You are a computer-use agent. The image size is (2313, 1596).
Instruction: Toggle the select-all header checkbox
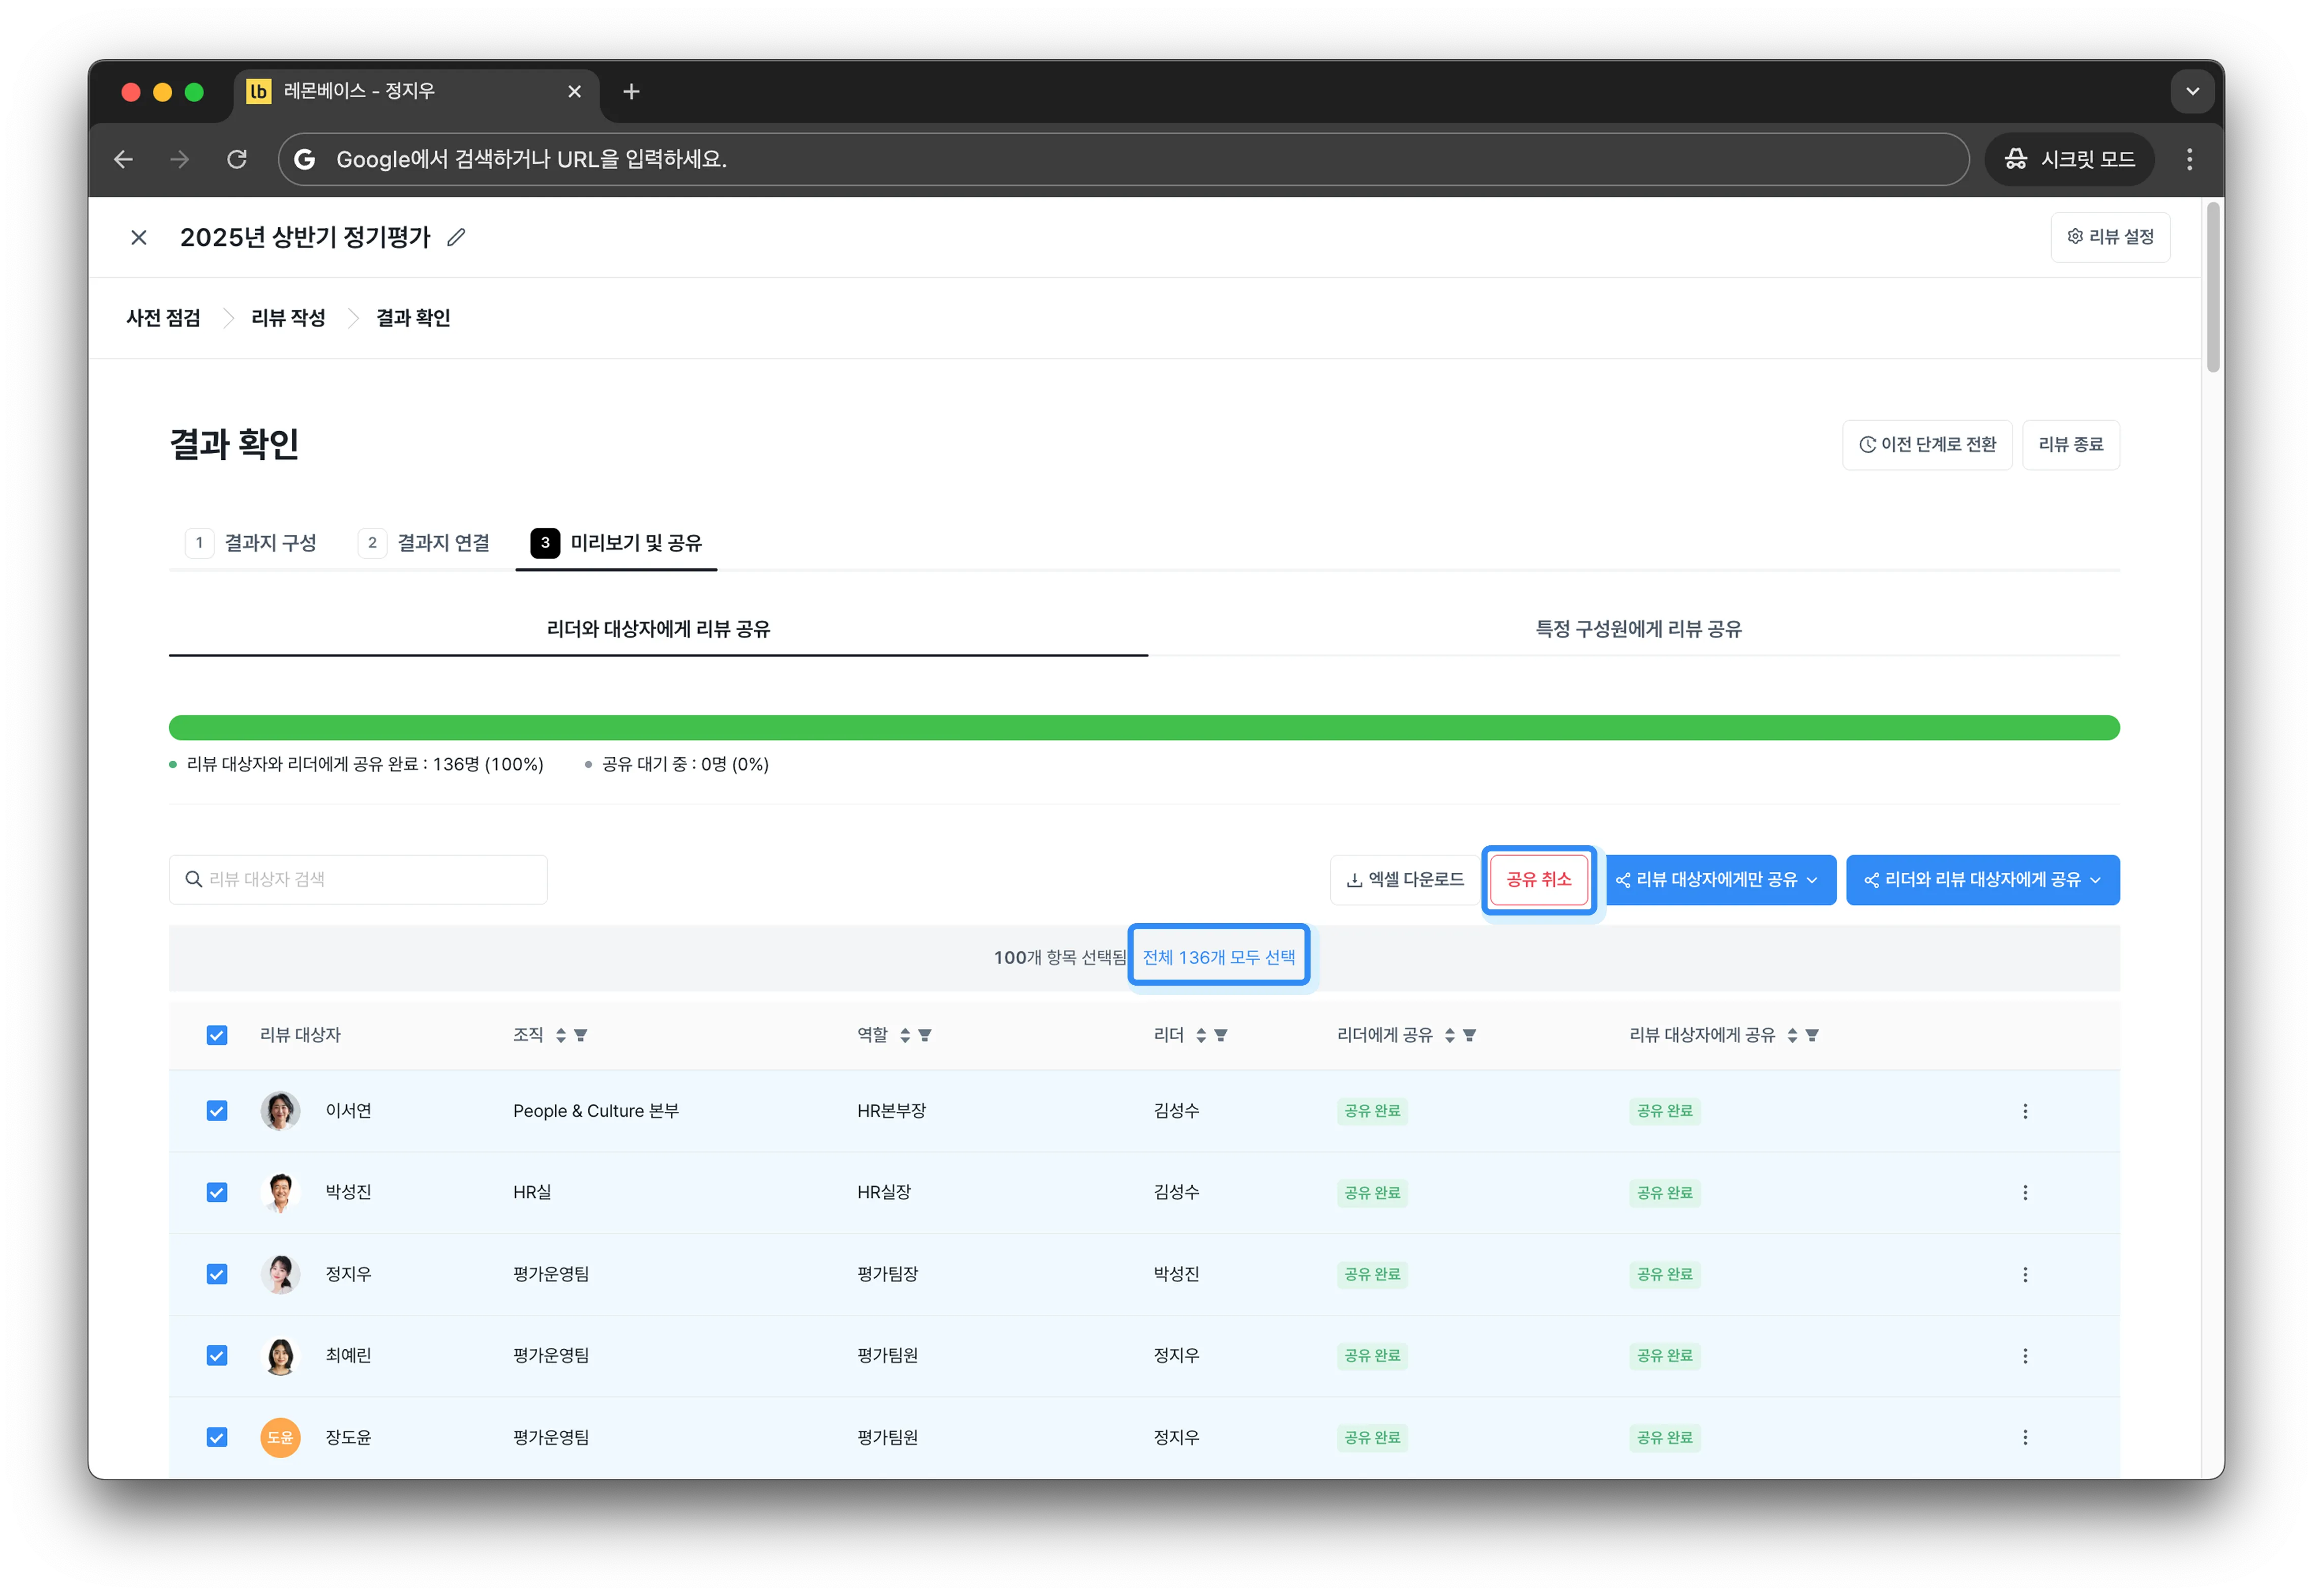pos(217,1035)
